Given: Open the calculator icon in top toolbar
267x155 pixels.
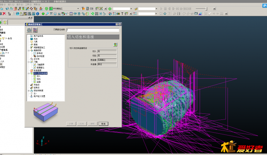Looking at the screenshot, I should click(87, 9).
